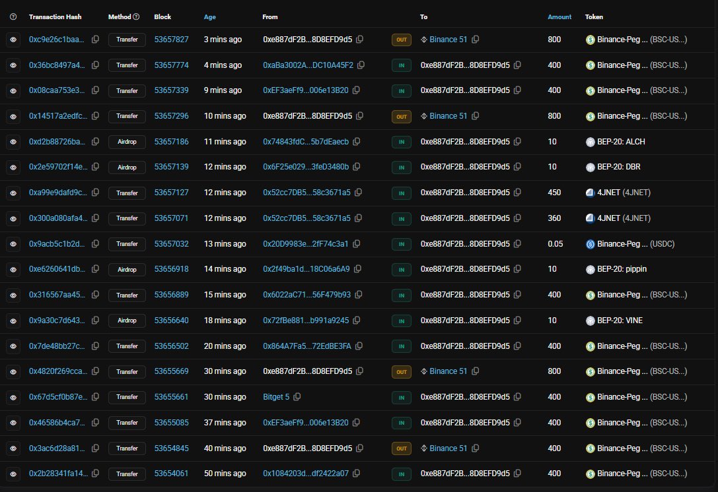Toggle eye preview for 0xa99e9dafd9c row
This screenshot has width=718, height=492.
13,193
